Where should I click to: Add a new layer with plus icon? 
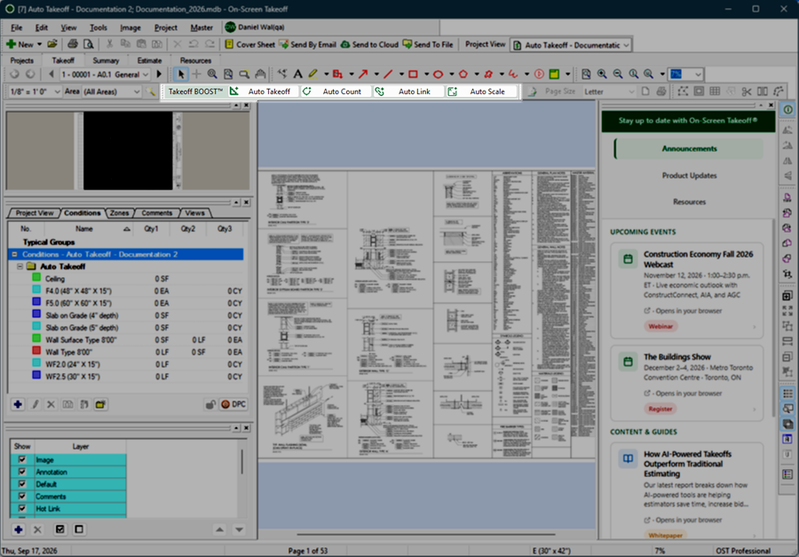[x=19, y=529]
